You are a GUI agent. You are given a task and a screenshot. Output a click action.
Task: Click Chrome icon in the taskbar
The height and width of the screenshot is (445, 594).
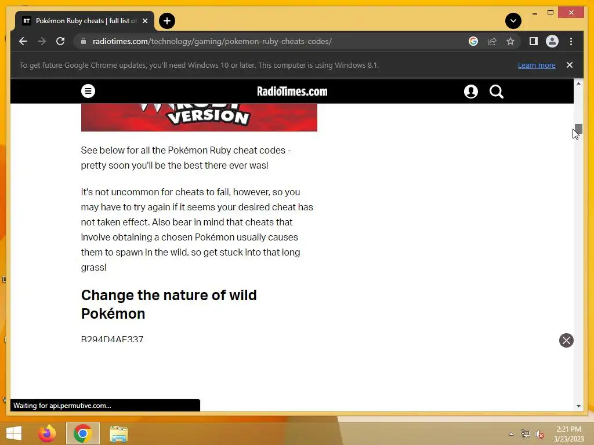click(x=82, y=433)
